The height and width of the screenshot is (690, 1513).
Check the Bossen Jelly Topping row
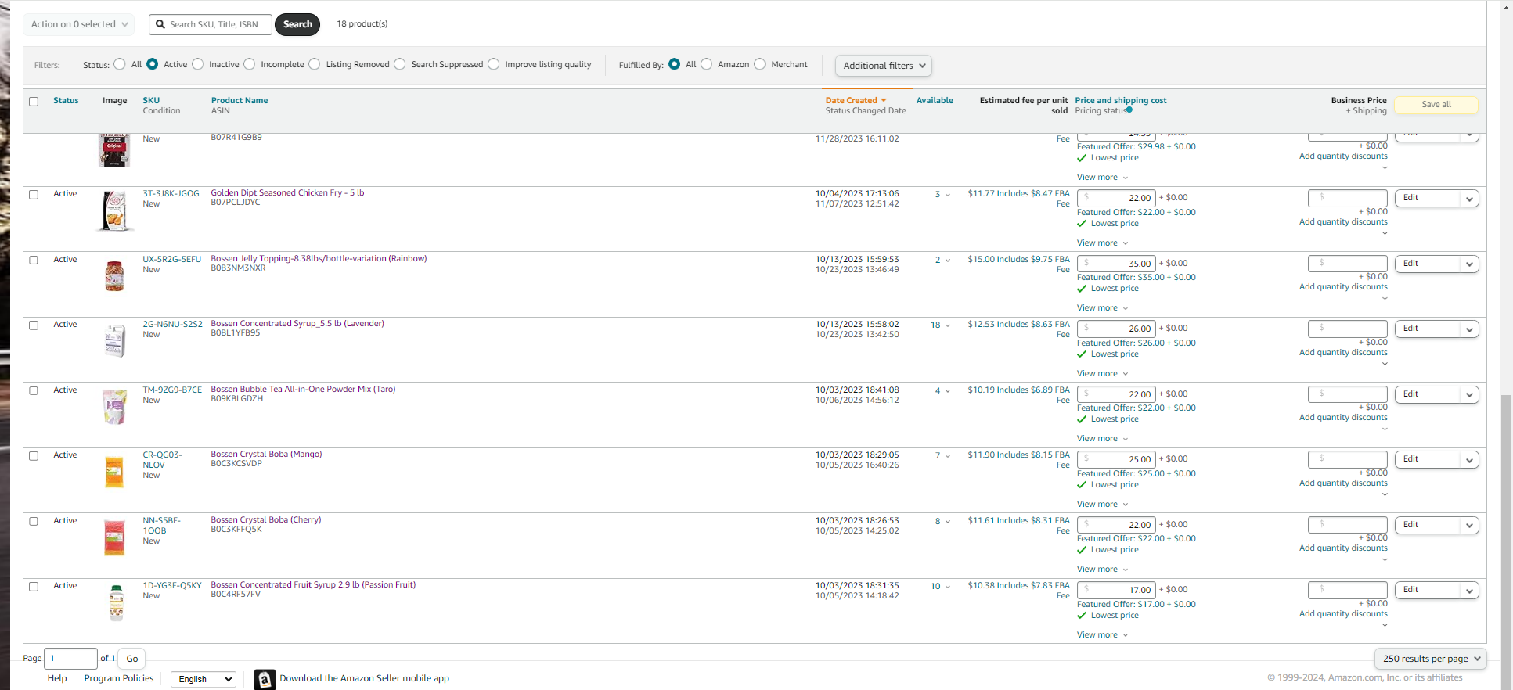click(34, 261)
